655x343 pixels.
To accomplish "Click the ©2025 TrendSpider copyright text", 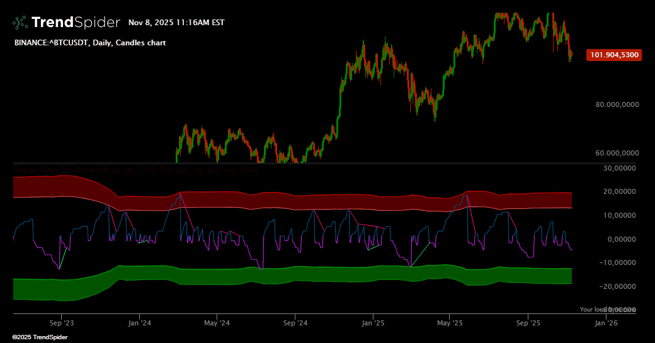I will click(40, 337).
